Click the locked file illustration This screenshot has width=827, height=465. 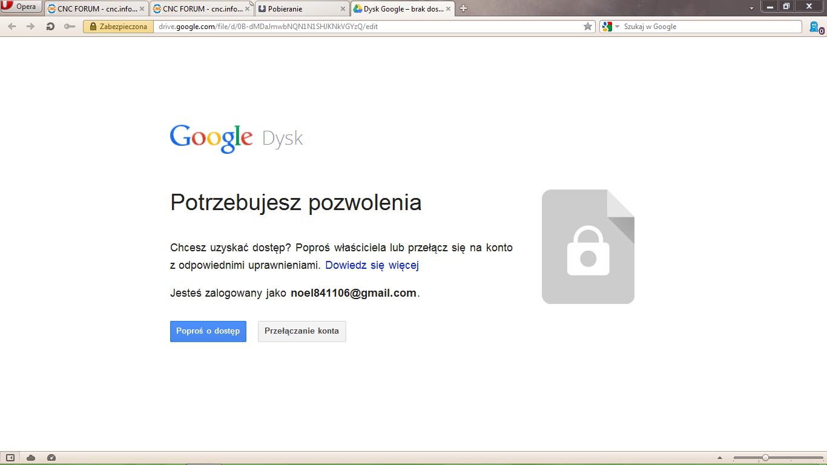(588, 246)
